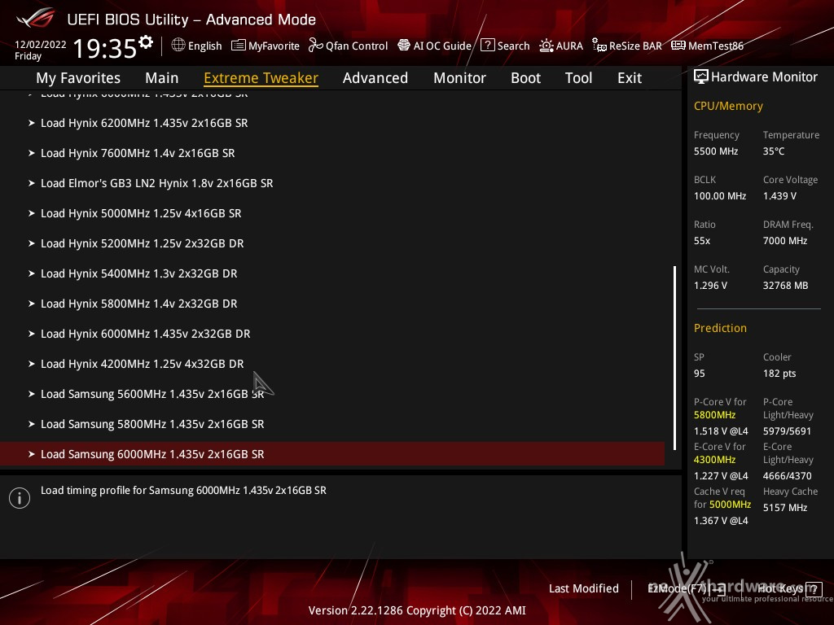
Task: Open the AURA label in the top bar
Action: pyautogui.click(x=569, y=46)
